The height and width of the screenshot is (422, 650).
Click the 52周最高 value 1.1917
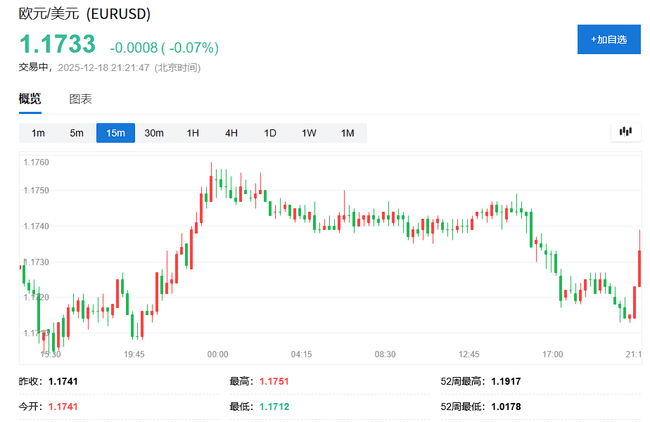[x=506, y=382]
